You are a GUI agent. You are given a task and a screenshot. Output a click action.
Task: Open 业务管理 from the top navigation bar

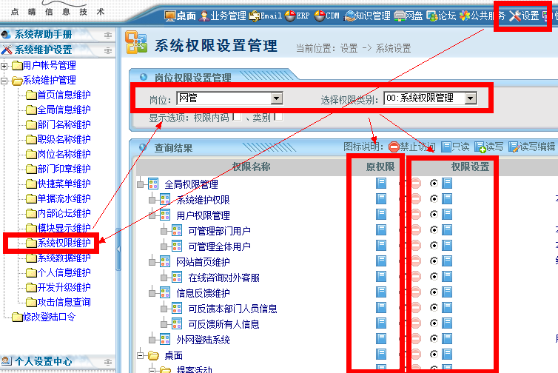pos(223,16)
